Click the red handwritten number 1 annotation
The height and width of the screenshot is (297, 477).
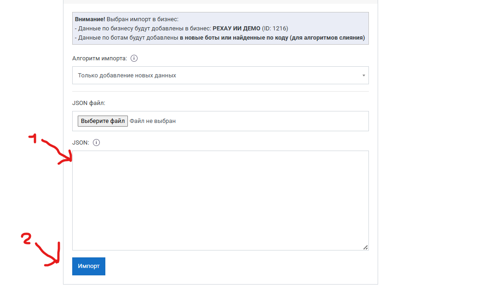click(x=33, y=138)
